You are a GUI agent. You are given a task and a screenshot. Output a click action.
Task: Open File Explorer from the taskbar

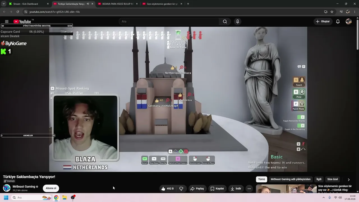coord(64,198)
